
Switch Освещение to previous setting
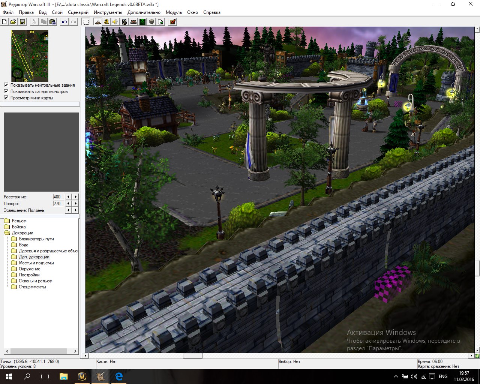click(68, 210)
